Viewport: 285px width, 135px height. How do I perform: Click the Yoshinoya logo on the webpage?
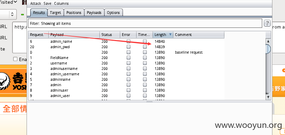tap(13, 81)
